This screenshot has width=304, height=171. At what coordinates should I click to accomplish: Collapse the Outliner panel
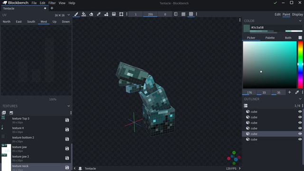[x=300, y=99]
